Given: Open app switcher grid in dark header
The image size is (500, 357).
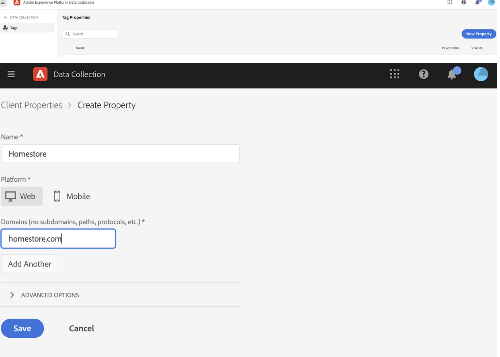Looking at the screenshot, I should click(395, 74).
